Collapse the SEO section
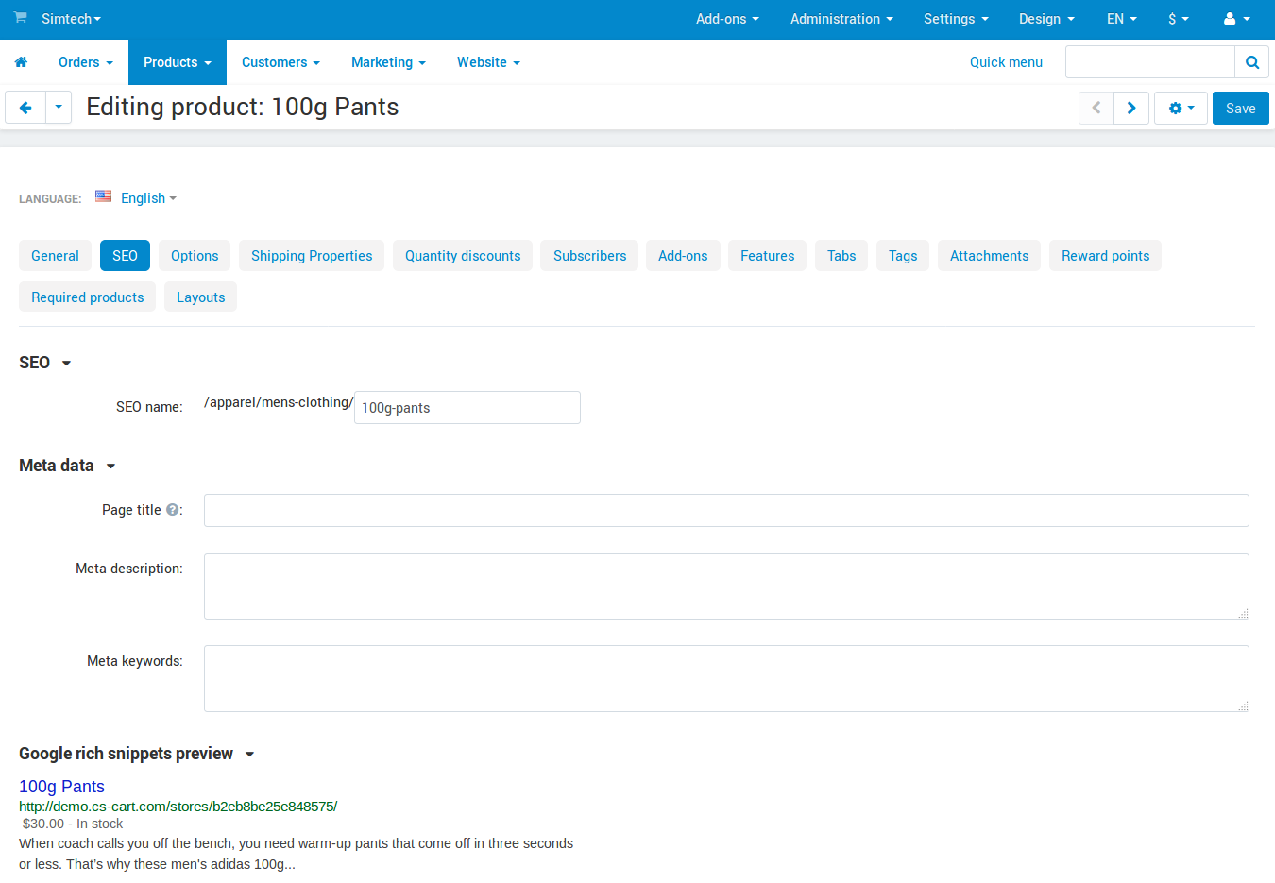The image size is (1275, 883). click(45, 363)
